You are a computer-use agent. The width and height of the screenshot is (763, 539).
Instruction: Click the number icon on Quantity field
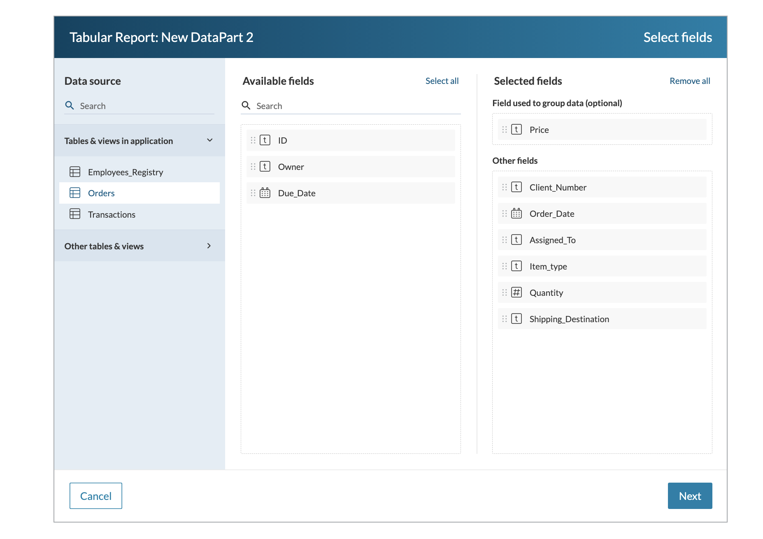tap(516, 293)
